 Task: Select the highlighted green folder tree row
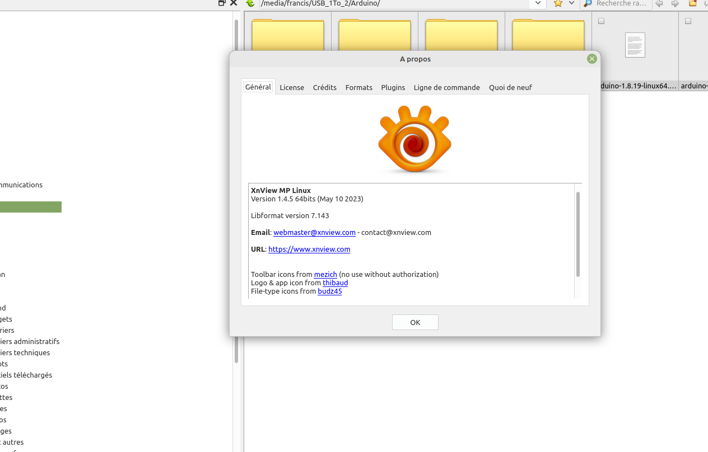tap(31, 207)
